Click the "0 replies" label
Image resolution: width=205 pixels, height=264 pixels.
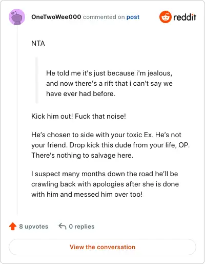click(x=81, y=227)
